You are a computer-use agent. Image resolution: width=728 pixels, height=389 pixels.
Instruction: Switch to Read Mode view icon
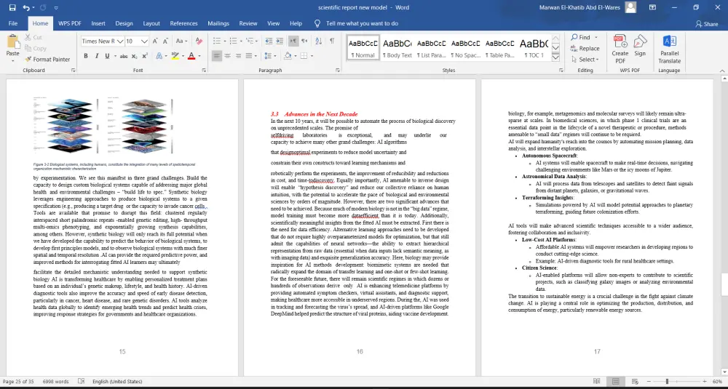(x=597, y=382)
